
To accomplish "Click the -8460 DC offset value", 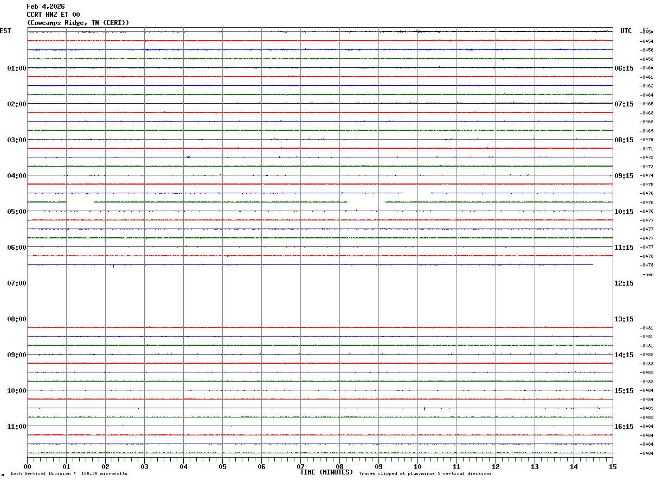I will (647, 68).
